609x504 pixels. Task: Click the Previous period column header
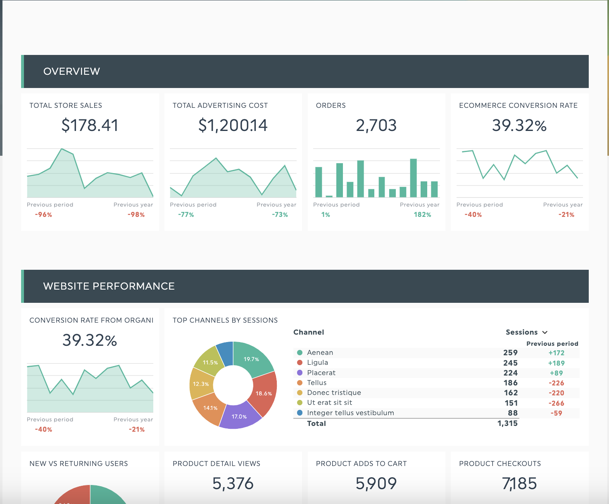point(552,344)
